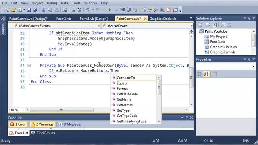The width and height of the screenshot is (258, 145).
Task: Open the Tools menu
Action: click(76, 3)
